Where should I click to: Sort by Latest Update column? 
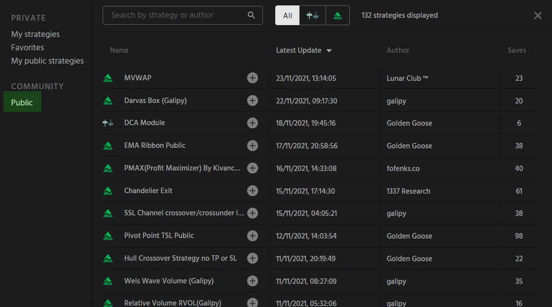pos(298,50)
